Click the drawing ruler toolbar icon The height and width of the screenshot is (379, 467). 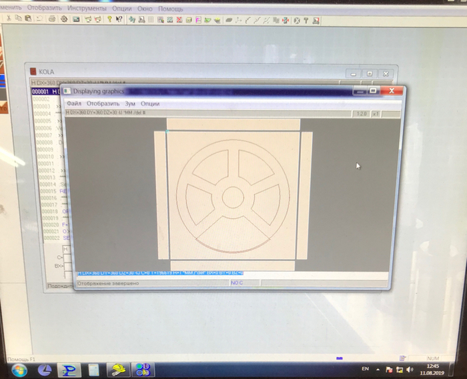coord(141,19)
